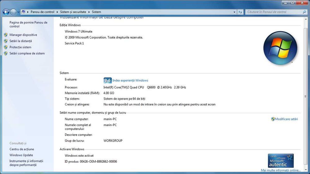Open Protecție sistem link
The image size is (310, 174).
click(20, 47)
